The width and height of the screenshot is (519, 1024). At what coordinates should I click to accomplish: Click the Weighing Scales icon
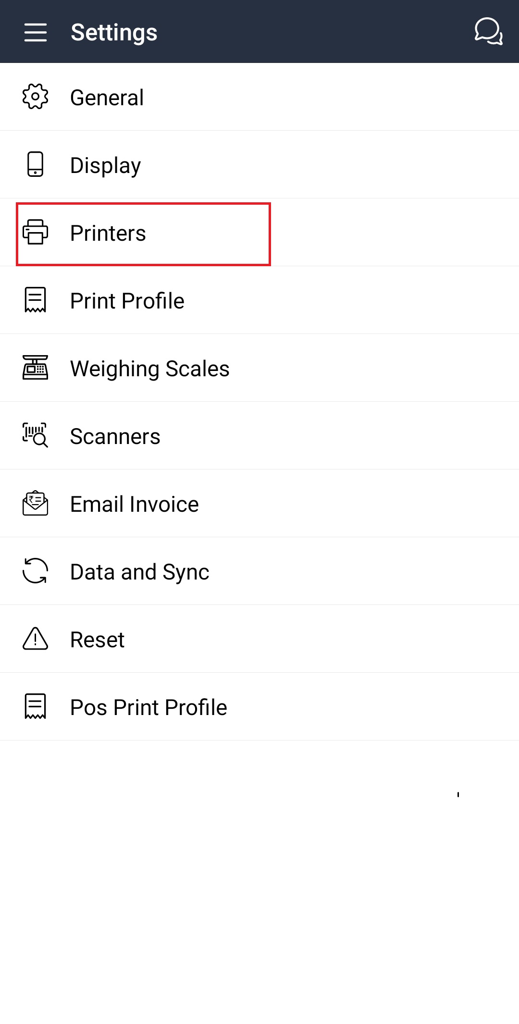pos(36,368)
